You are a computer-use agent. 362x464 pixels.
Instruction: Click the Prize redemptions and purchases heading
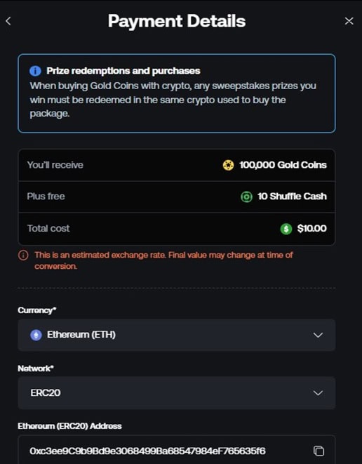click(x=123, y=71)
